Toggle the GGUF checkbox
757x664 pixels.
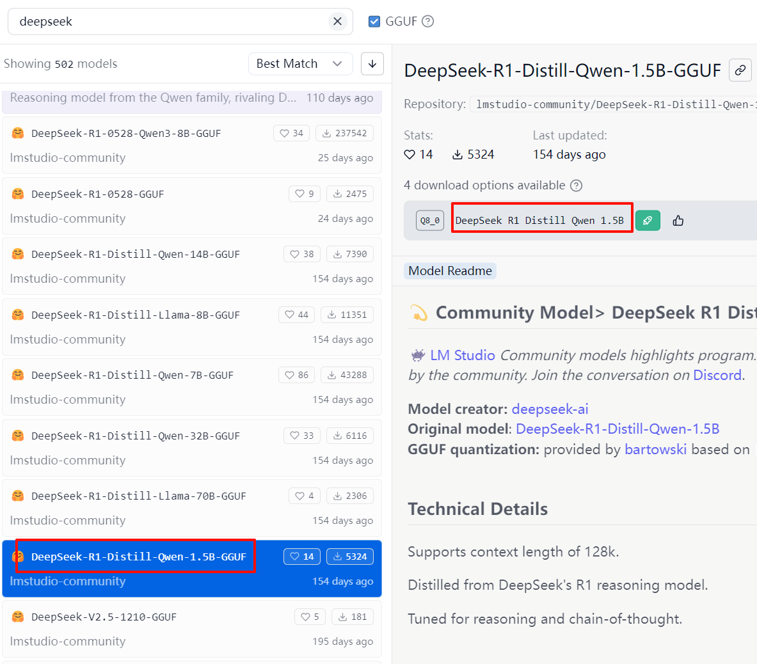(374, 21)
